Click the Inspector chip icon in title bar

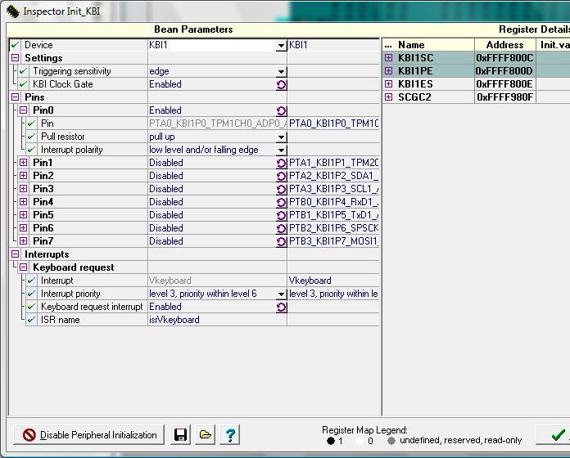tap(13, 11)
